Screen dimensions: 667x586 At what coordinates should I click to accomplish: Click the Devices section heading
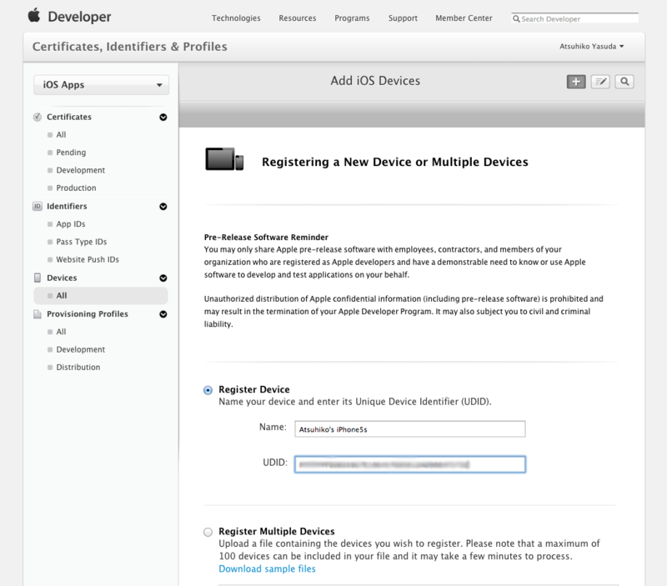(62, 278)
